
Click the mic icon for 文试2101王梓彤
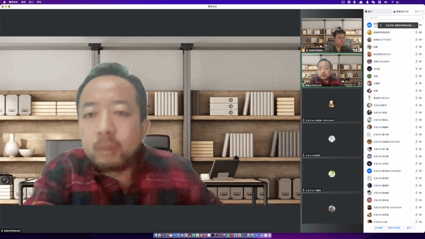416,163
